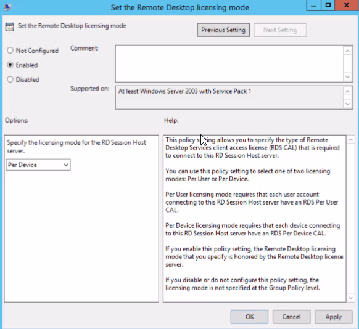The height and width of the screenshot is (329, 359).
Task: Click the Apply button
Action: 333,317
